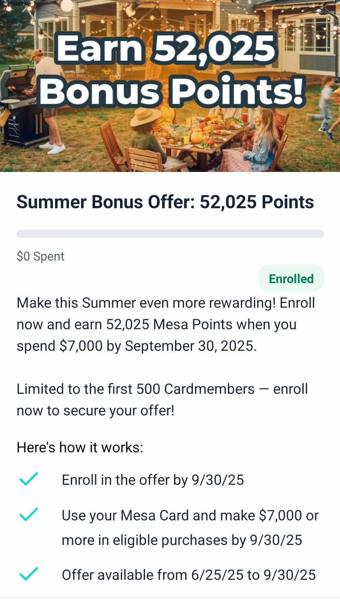Screen dimensions: 340x601
Task: Tap the Limited to first 500 Cardmembers paragraph
Action: click(x=162, y=400)
